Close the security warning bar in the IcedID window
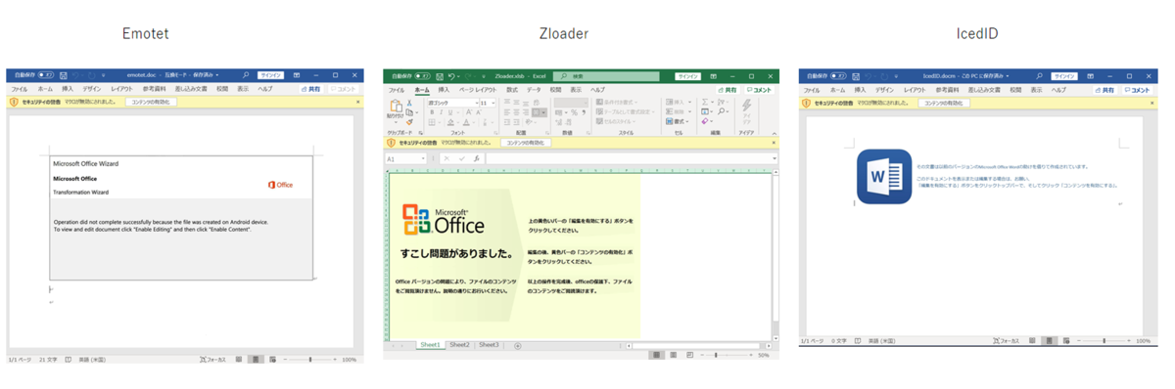The width and height of the screenshot is (1175, 389). click(x=1152, y=103)
